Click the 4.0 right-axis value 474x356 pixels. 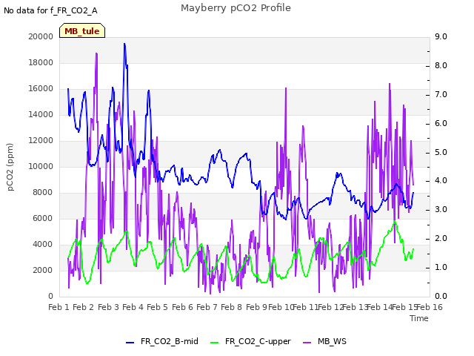pyautogui.click(x=441, y=181)
